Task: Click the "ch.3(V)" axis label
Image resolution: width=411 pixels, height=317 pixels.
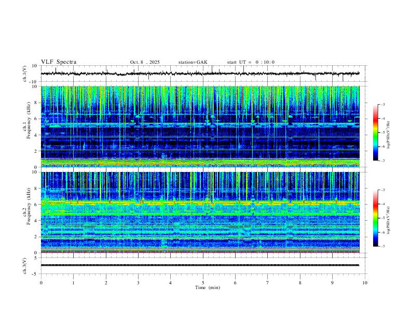Action: pyautogui.click(x=25, y=266)
